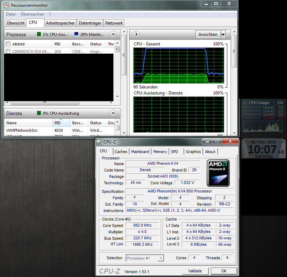The image size is (287, 277).
Task: Select the WMPNetworkSvc service row
Action: pos(59,130)
